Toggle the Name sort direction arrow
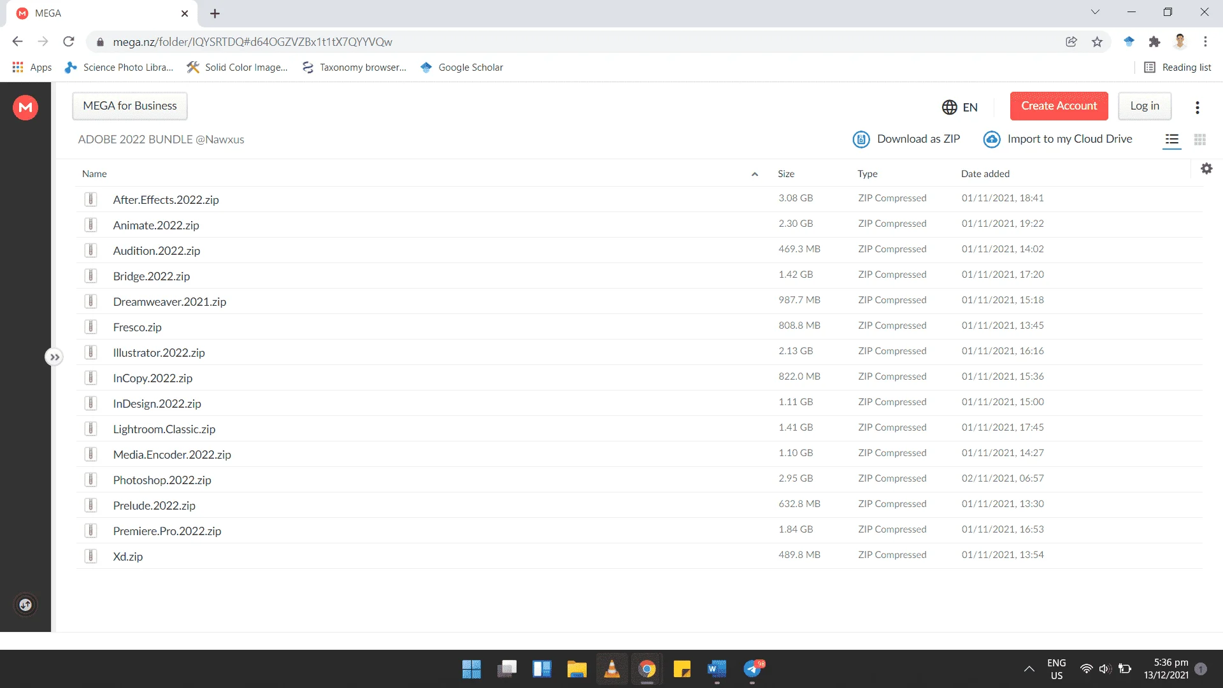Viewport: 1223px width, 688px height. pos(755,174)
